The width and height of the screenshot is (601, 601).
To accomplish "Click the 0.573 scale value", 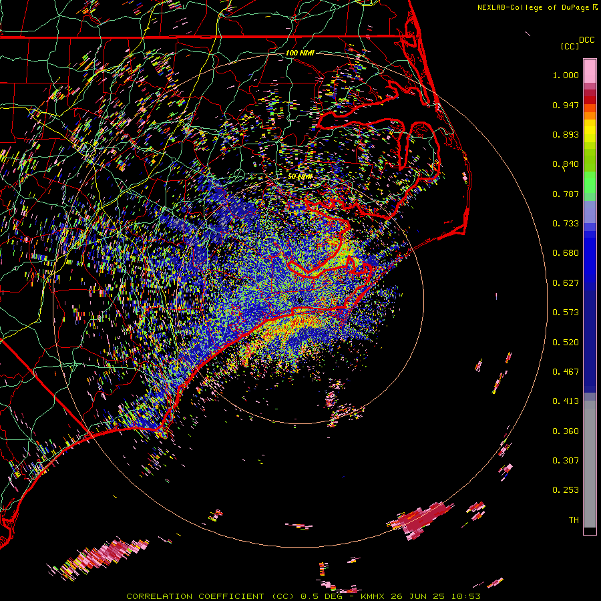I will click(566, 313).
